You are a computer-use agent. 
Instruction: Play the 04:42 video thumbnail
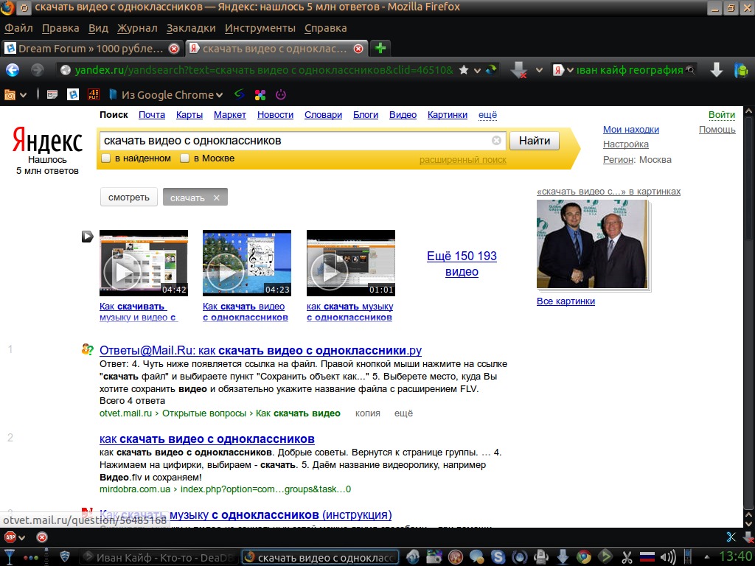(144, 263)
